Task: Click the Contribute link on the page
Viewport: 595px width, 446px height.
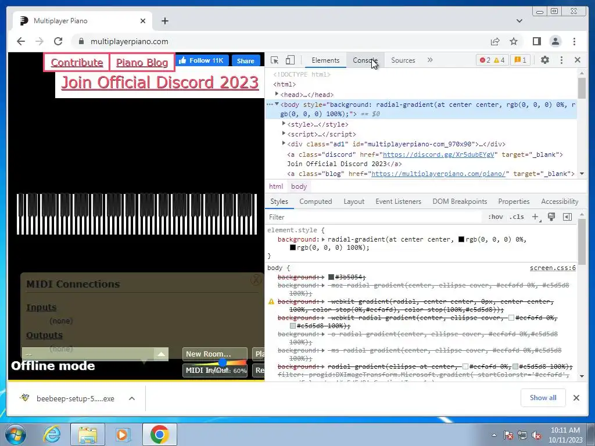Action: coord(77,62)
